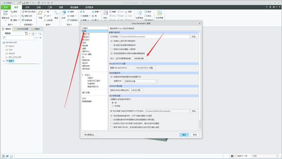282x159 pixels.
Task: Switch to the 分析 (Analysis) ribbon tab
Action: click(x=27, y=7)
